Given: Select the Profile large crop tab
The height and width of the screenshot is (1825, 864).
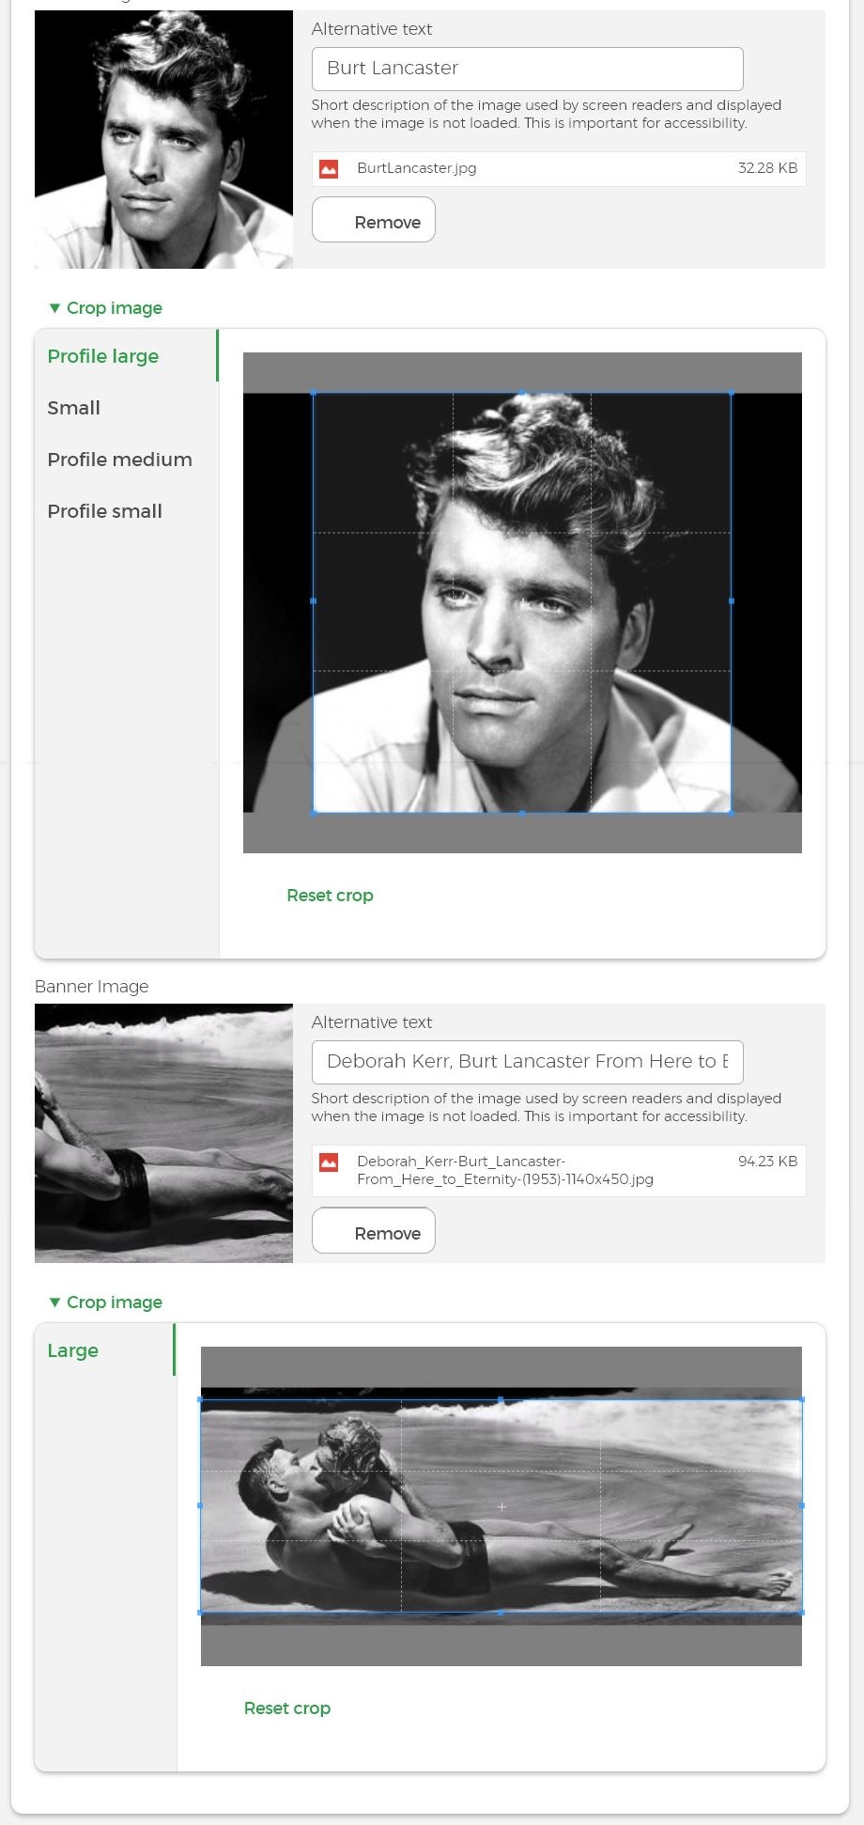Looking at the screenshot, I should 103,356.
